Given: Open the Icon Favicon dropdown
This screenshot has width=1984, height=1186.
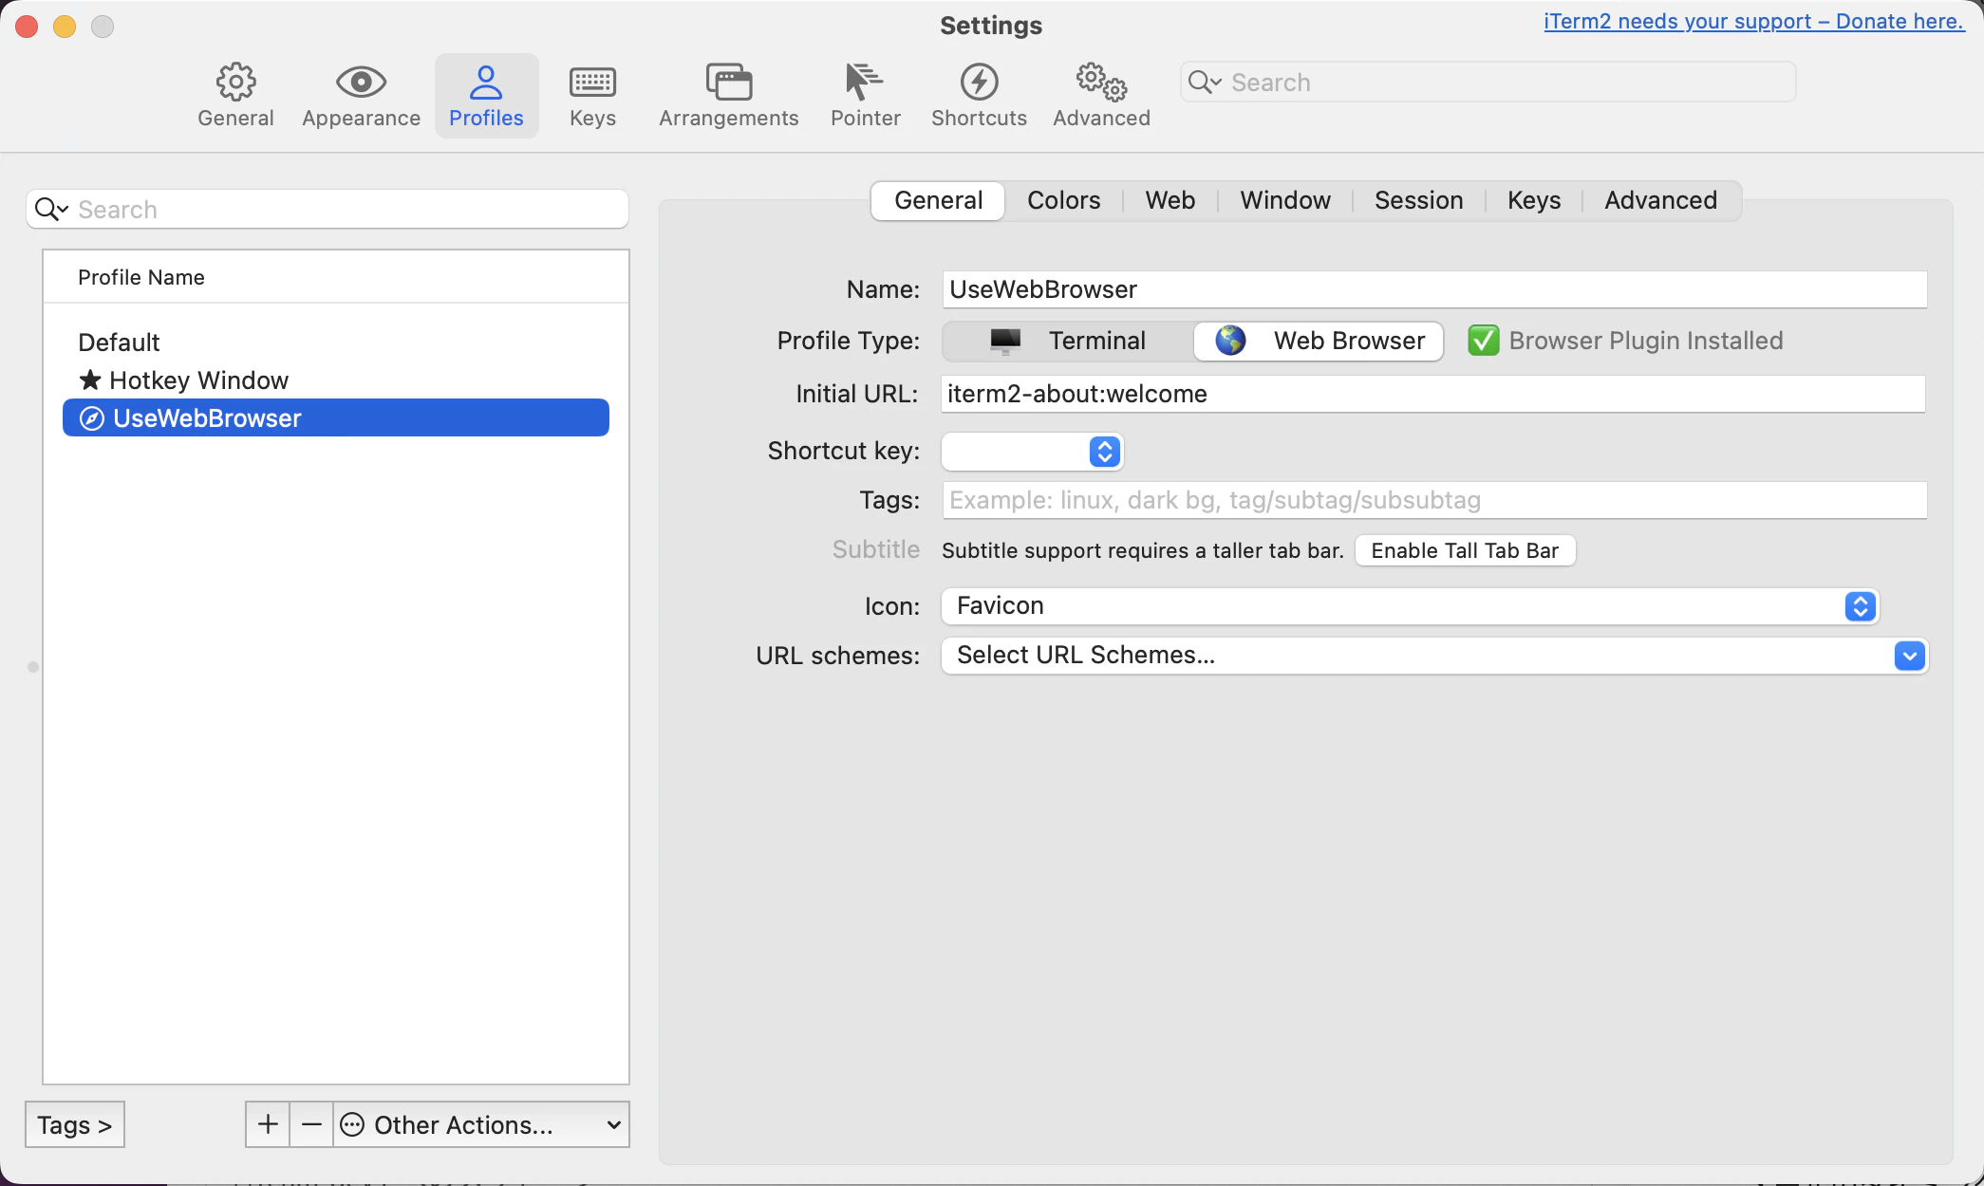Looking at the screenshot, I should tap(1410, 606).
